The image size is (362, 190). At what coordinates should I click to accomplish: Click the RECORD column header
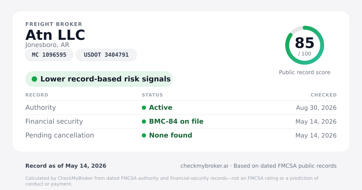(37, 95)
